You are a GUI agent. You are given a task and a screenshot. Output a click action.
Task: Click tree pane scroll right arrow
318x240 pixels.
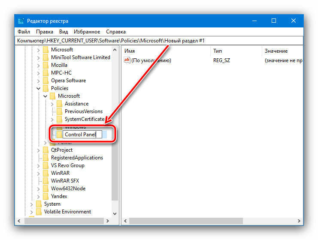108,221
